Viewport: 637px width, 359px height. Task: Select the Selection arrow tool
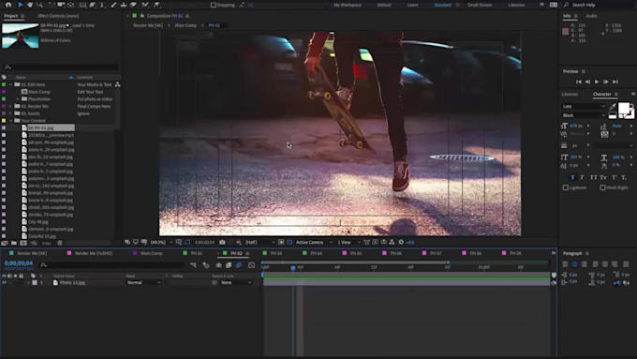click(20, 5)
